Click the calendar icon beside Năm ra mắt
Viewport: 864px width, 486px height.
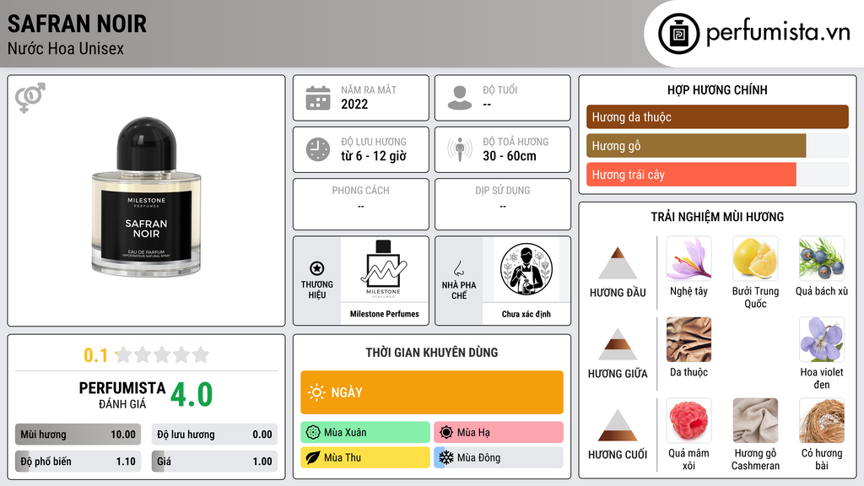click(318, 98)
